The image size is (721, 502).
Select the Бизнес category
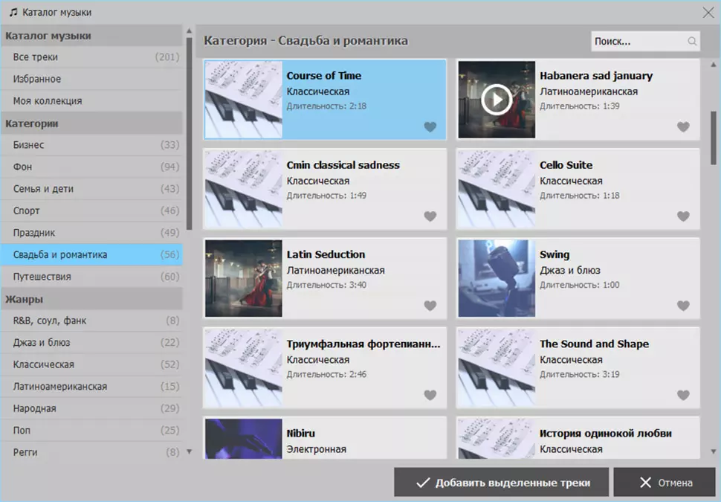click(91, 145)
